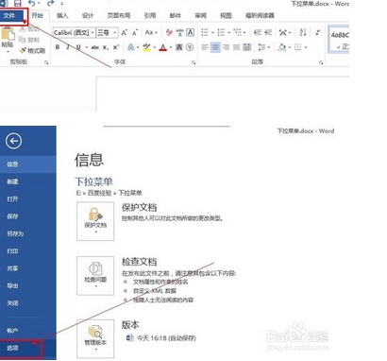387x361 pixels.
Task: Click the Align Right icon
Action: [x=226, y=47]
